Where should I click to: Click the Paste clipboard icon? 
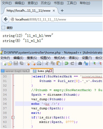coord(59,63)
